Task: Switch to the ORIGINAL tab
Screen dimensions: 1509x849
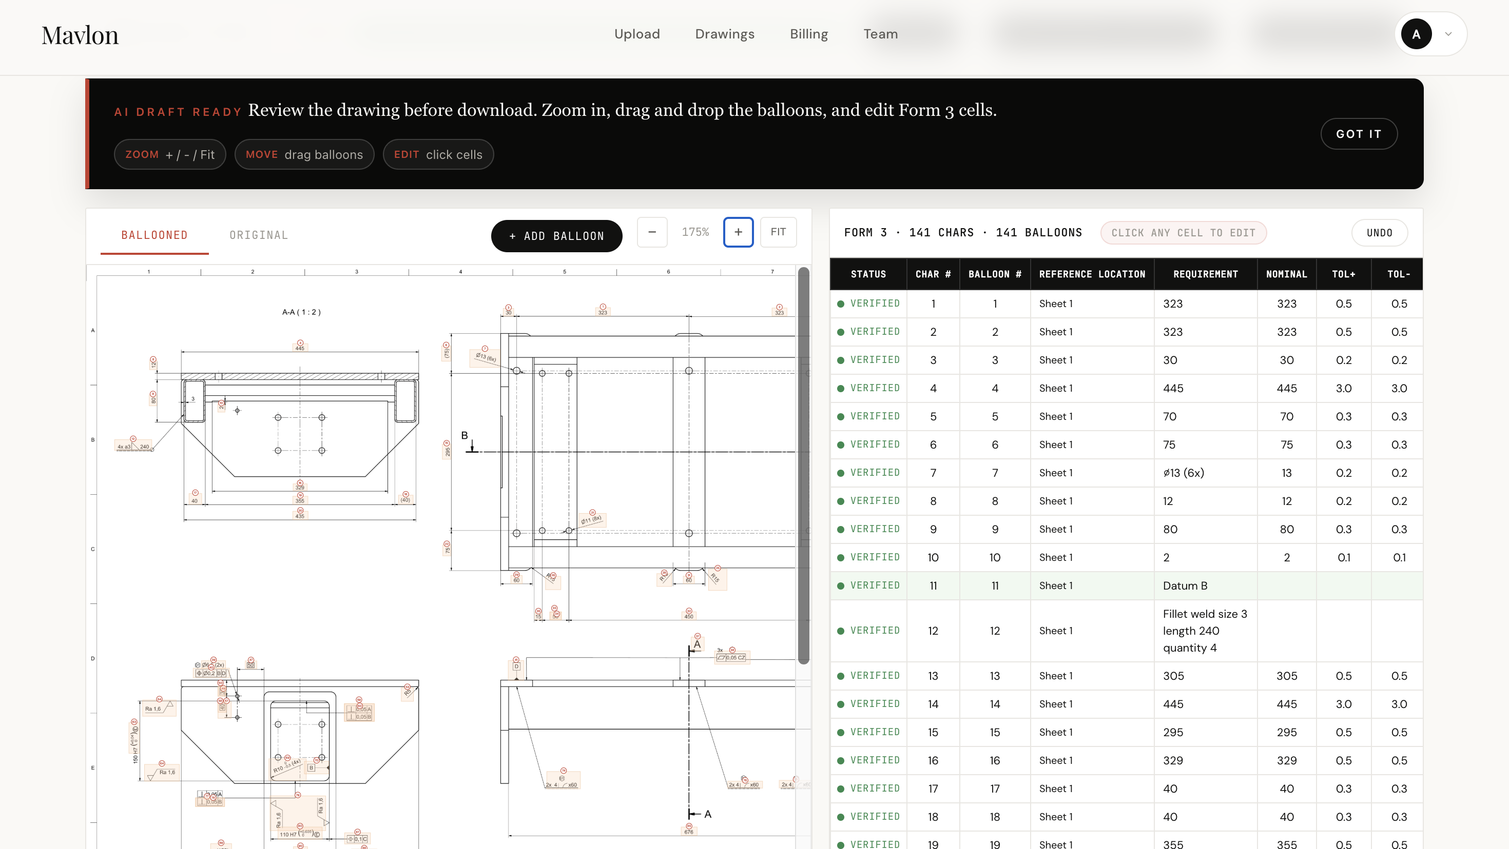Action: (x=258, y=235)
